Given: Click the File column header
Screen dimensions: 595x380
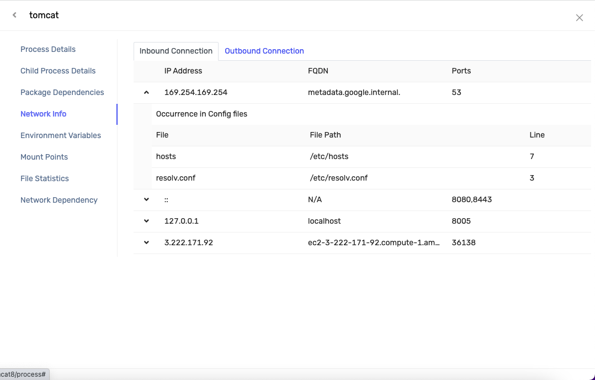Looking at the screenshot, I should click(x=162, y=135).
